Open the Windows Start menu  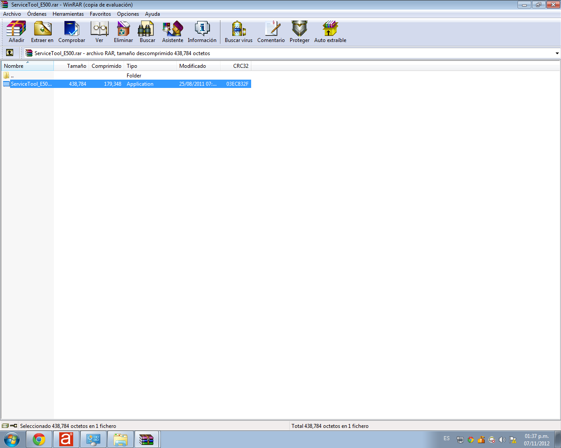pyautogui.click(x=11, y=439)
